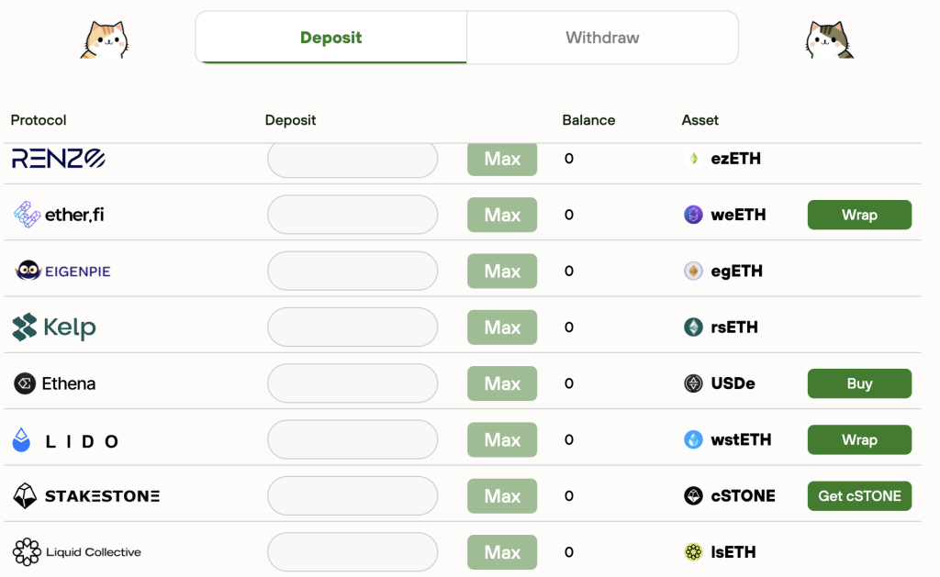Screen dimensions: 940x577
Task: Click the Get cSTONE button
Action: (x=859, y=495)
